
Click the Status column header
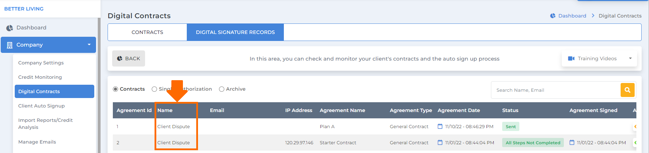pos(510,110)
